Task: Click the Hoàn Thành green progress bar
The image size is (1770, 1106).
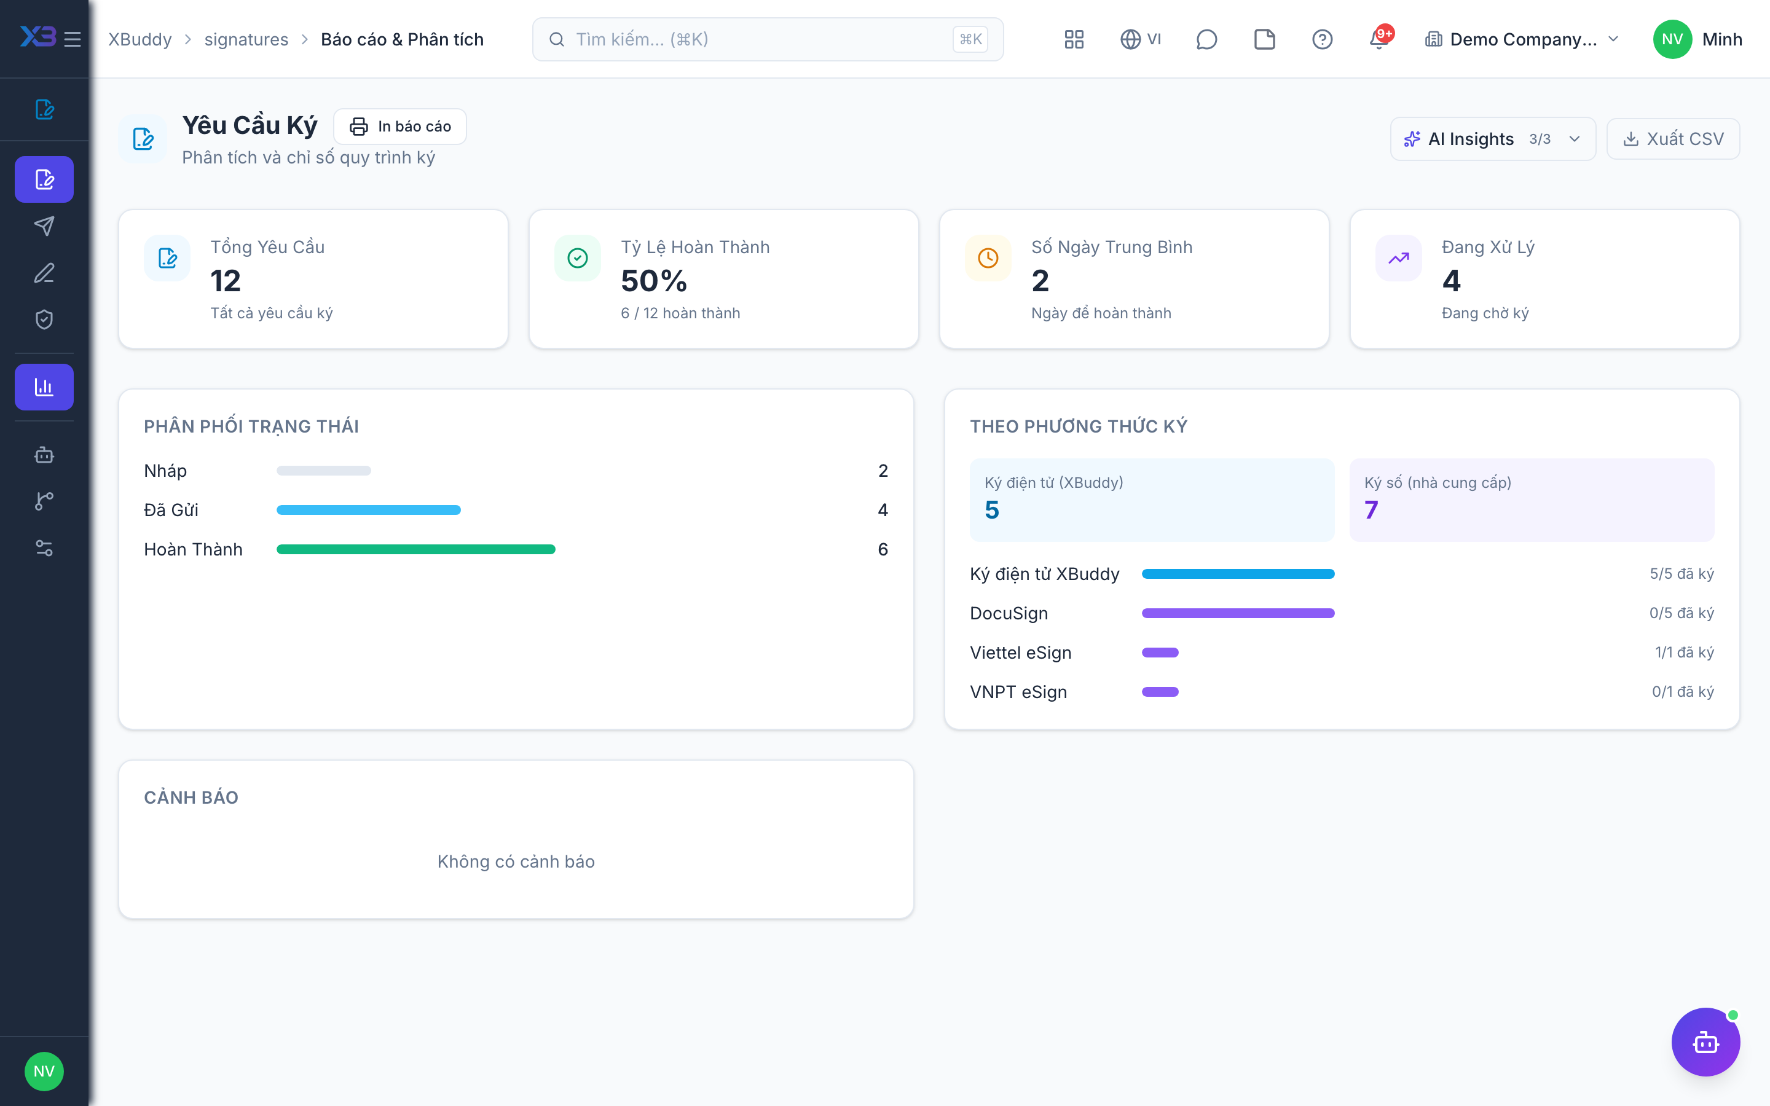Action: [415, 549]
